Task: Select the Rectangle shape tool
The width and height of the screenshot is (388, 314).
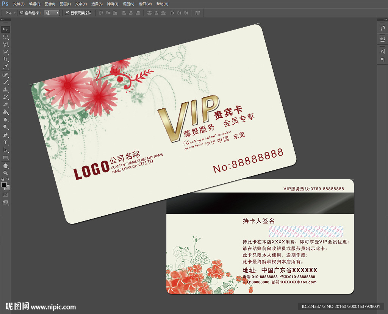Action: click(x=5, y=158)
